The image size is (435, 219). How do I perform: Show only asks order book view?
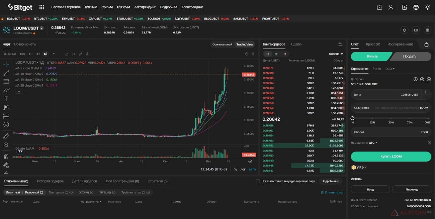click(285, 54)
